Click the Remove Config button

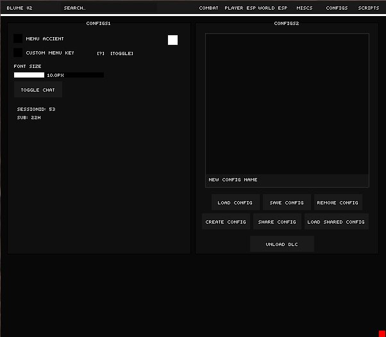click(338, 202)
